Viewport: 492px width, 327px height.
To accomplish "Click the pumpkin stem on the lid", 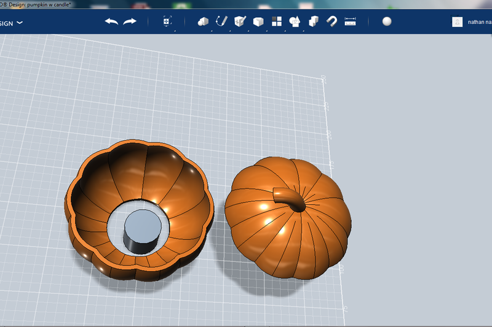I will [287, 197].
